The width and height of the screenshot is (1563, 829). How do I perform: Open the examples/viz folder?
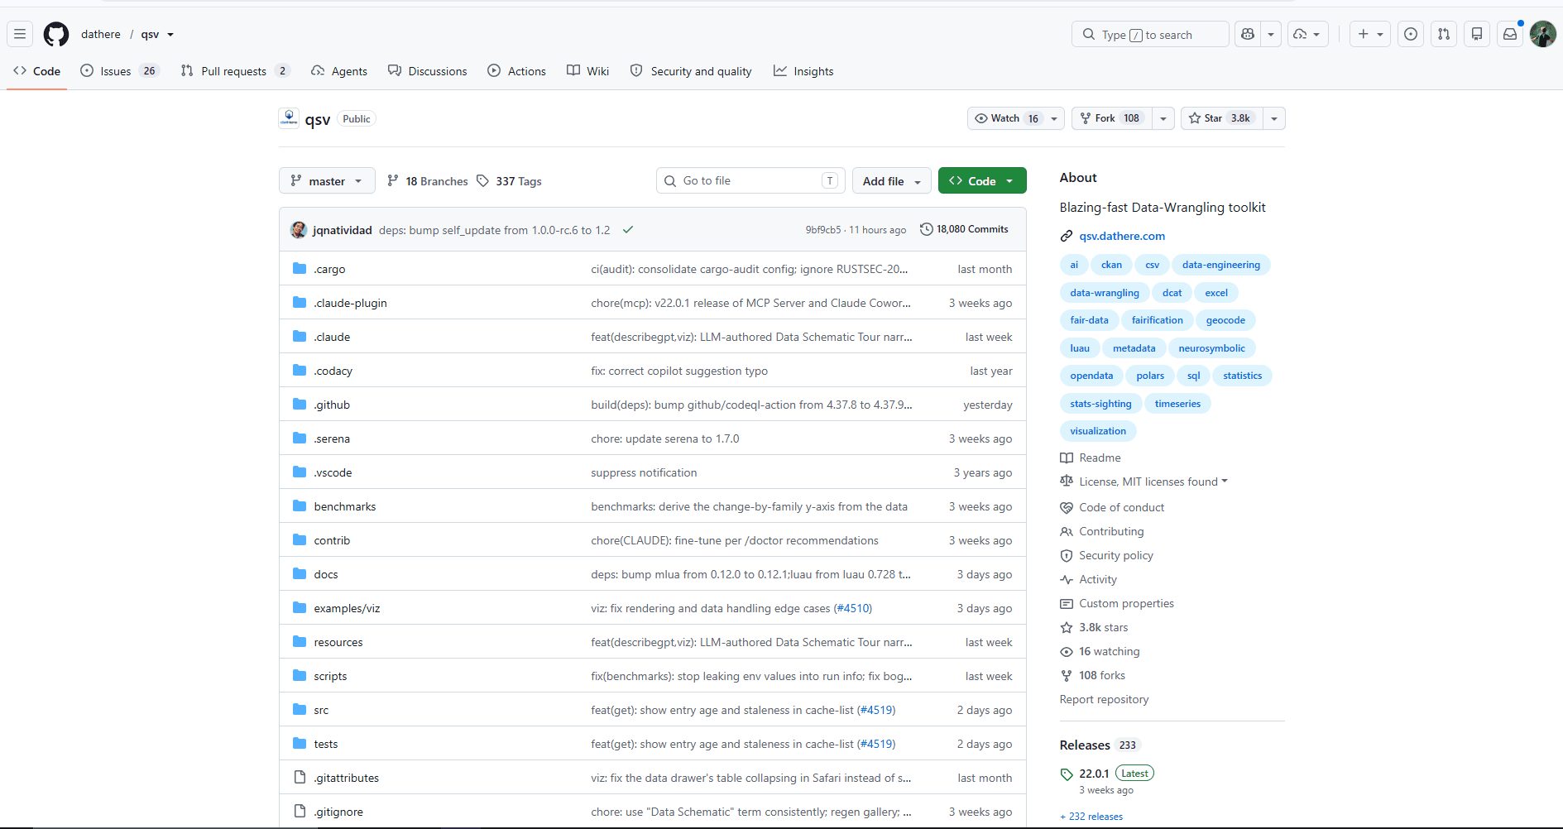347,608
